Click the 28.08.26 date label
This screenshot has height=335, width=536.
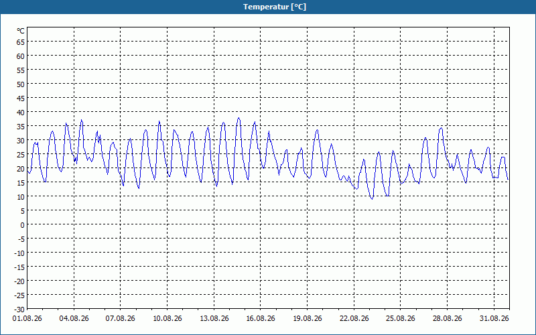(447, 319)
